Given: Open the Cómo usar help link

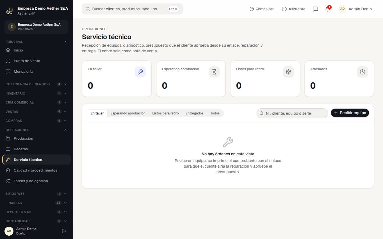Looking at the screenshot, I should pyautogui.click(x=262, y=9).
